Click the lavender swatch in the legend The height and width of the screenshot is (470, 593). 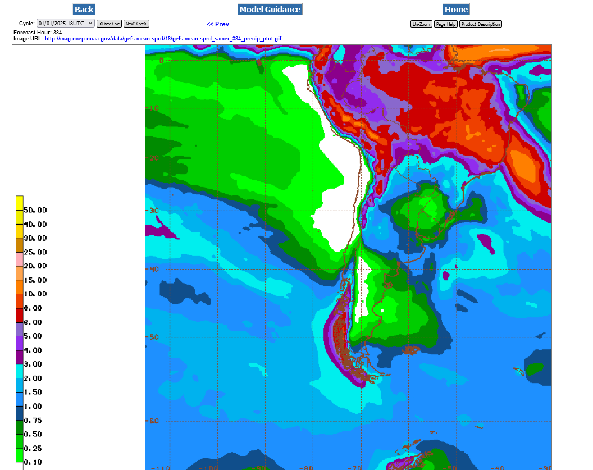pos(20,329)
